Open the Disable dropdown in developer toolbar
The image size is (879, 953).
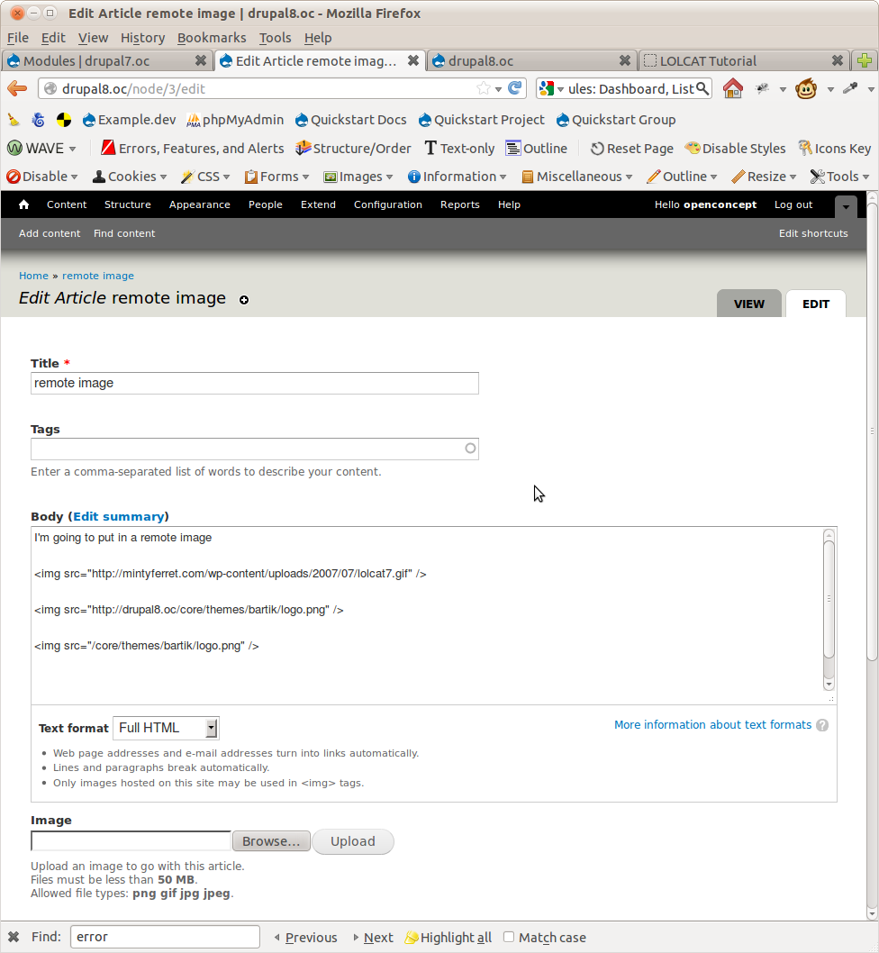click(x=42, y=177)
